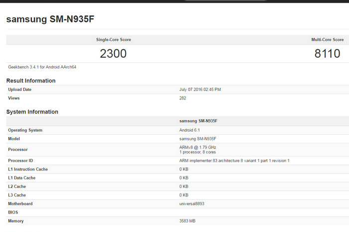Select the ARMv8 @ 1.79 GHz value

pyautogui.click(x=197, y=148)
